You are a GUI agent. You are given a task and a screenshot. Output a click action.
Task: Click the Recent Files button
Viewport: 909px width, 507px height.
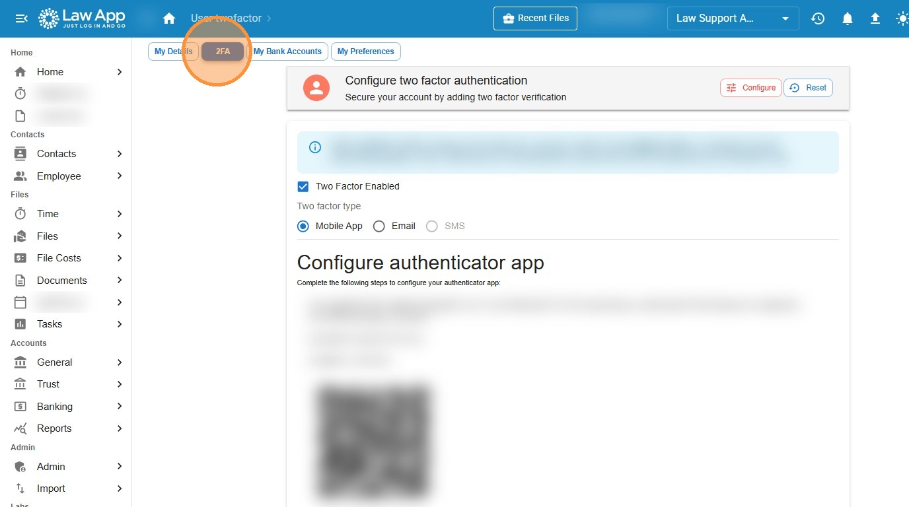[535, 18]
